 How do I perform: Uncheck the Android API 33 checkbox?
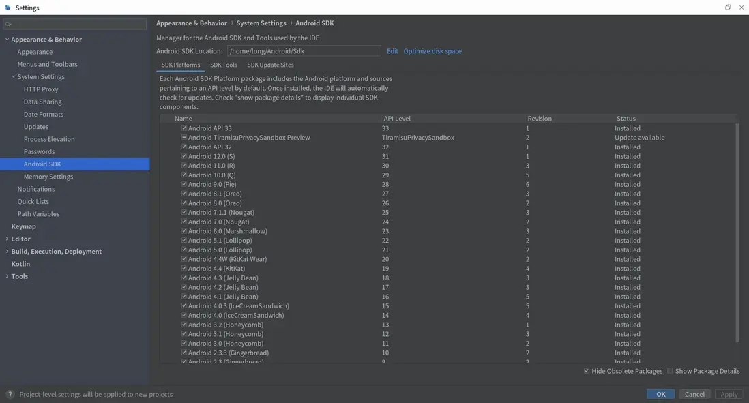pyautogui.click(x=184, y=128)
